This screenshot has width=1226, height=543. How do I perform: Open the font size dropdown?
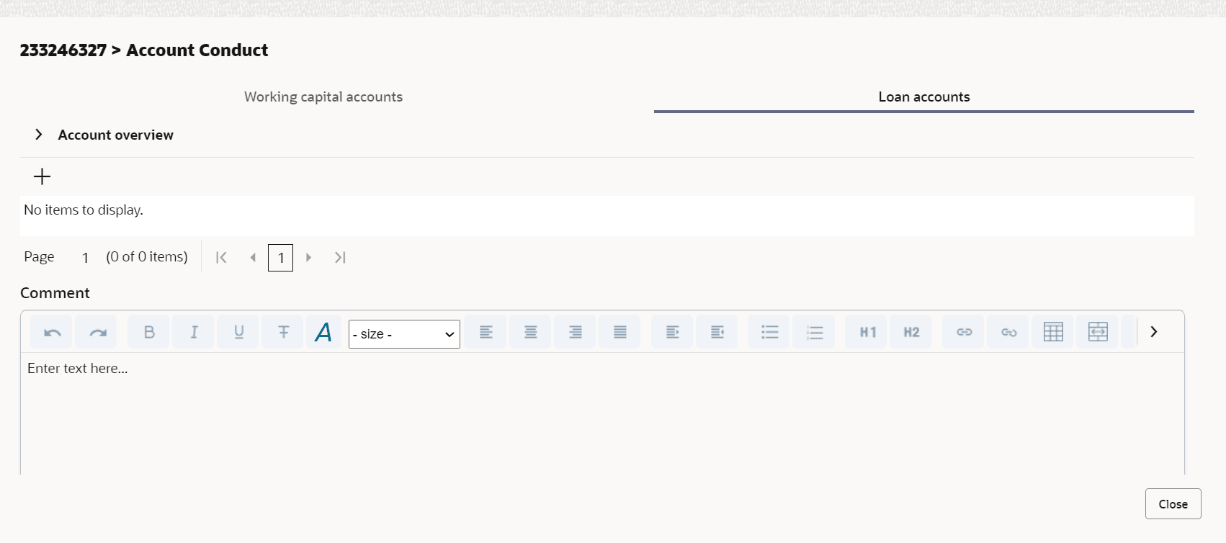404,334
